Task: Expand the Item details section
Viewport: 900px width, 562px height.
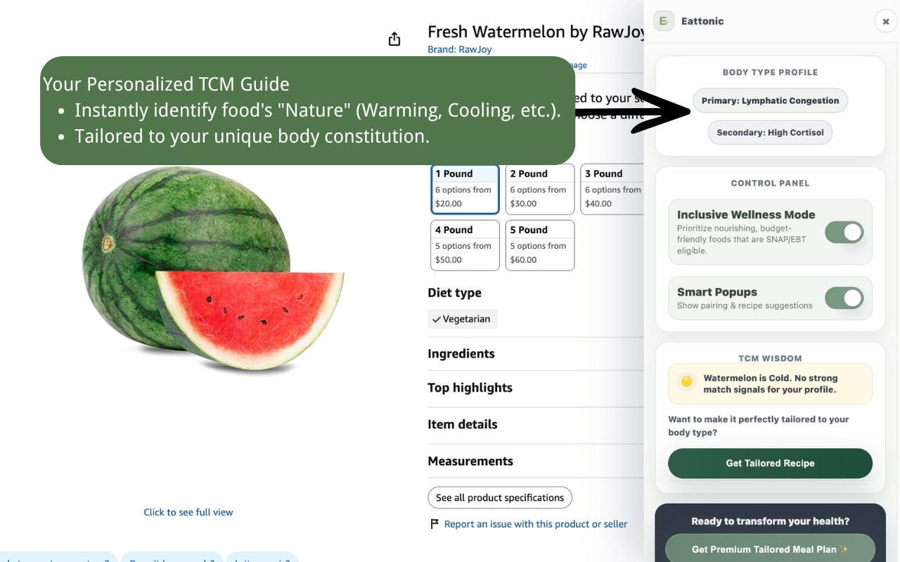Action: coord(462,424)
